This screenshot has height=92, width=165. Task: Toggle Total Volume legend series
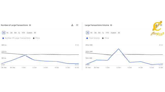coord(93,38)
